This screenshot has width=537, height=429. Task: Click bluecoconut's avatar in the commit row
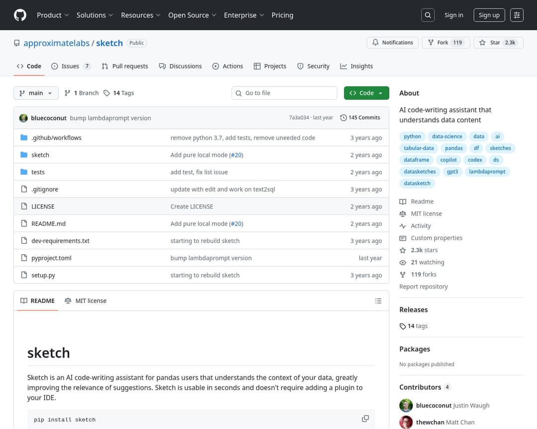click(23, 118)
